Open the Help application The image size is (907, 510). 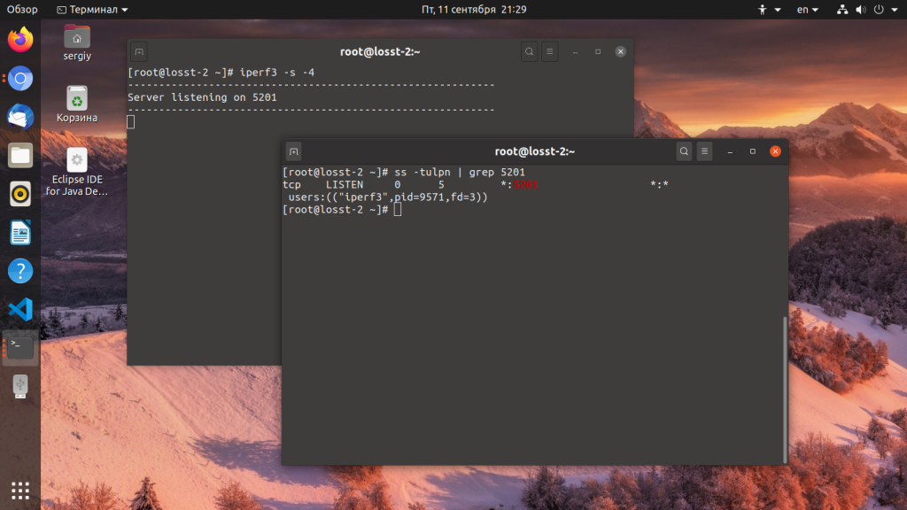(20, 271)
